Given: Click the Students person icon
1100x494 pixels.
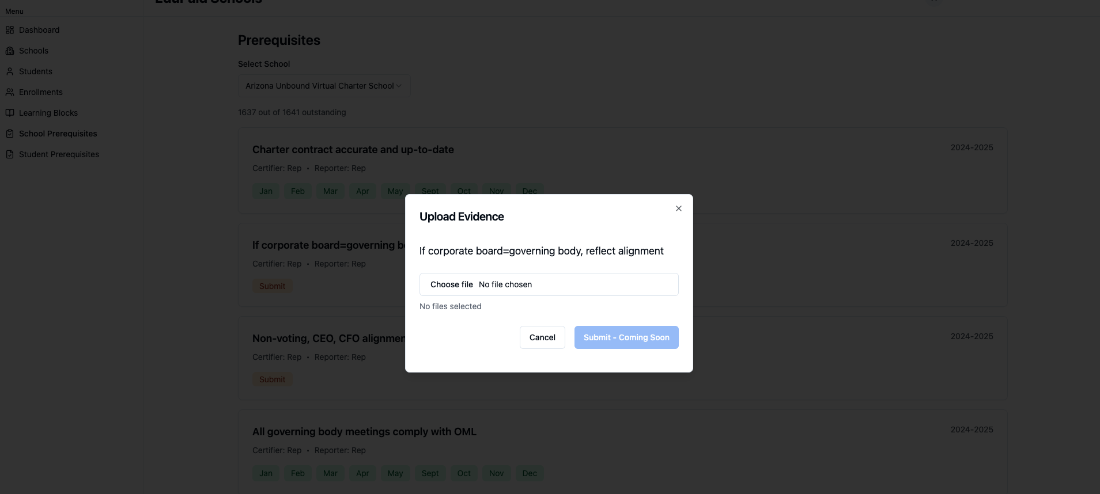Looking at the screenshot, I should [x=10, y=71].
